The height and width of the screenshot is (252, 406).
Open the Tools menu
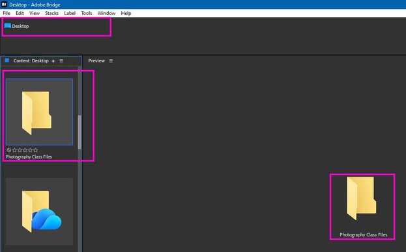(87, 13)
